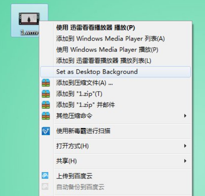Click the 1.wmv file name label

pyautogui.click(x=29, y=32)
